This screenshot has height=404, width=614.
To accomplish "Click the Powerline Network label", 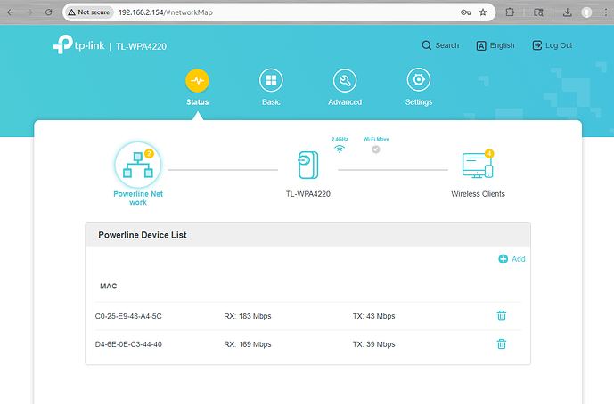I will coord(138,198).
